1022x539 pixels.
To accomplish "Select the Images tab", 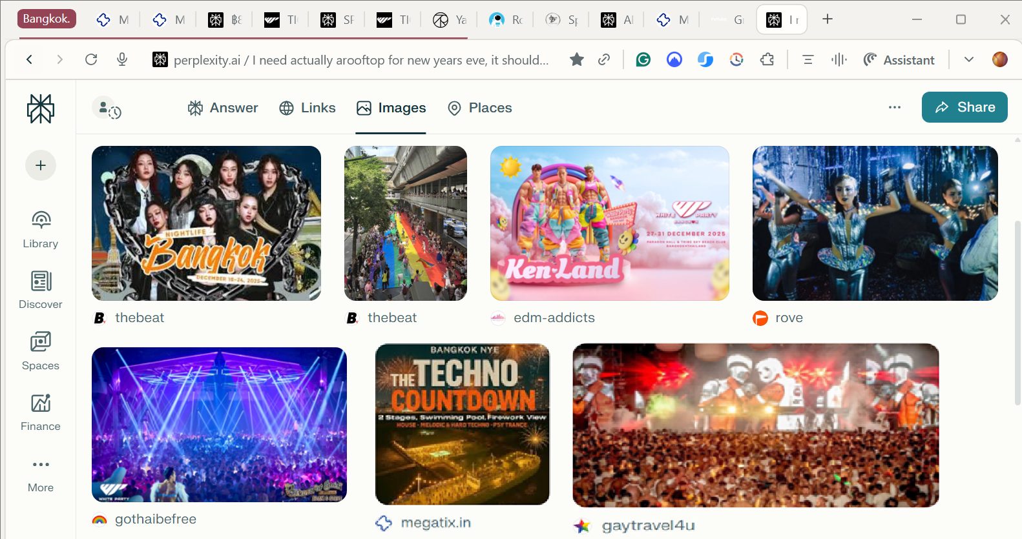I will tap(391, 108).
